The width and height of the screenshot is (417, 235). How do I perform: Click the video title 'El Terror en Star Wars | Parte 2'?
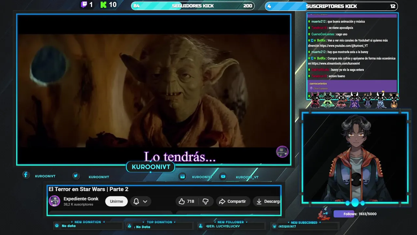tap(88, 189)
